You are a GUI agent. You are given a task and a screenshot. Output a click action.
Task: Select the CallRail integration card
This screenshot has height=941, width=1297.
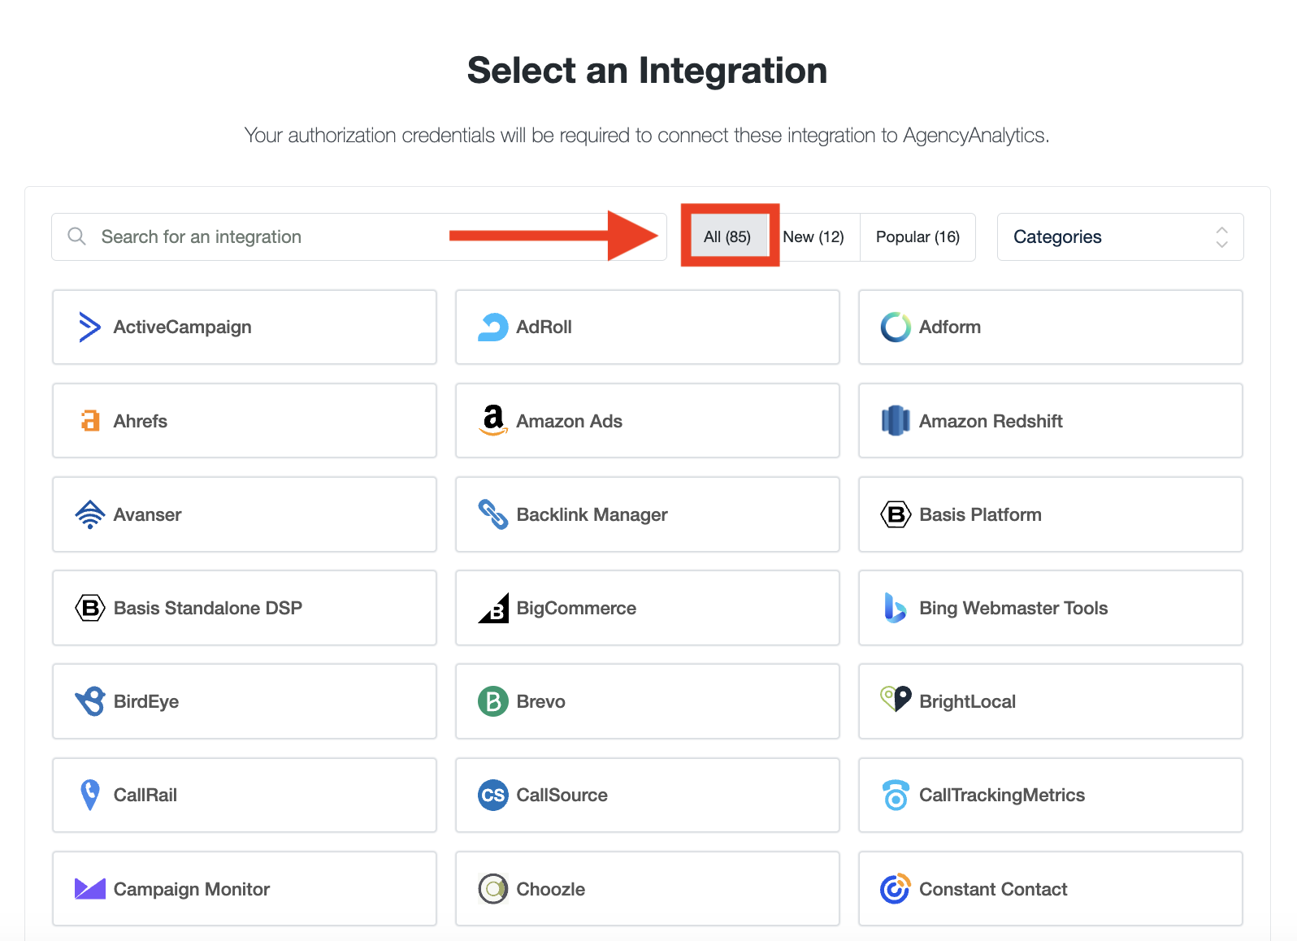(245, 795)
